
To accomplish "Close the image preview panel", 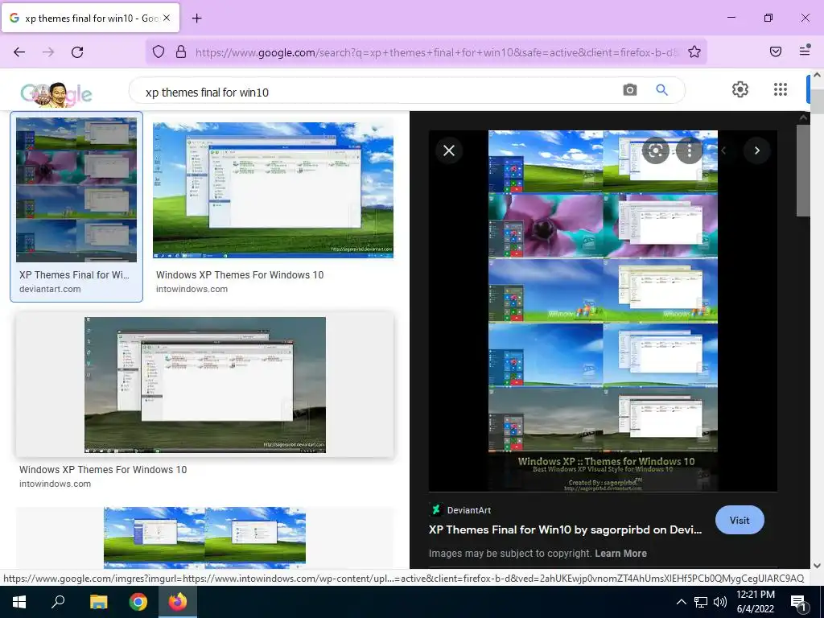I will pyautogui.click(x=449, y=150).
